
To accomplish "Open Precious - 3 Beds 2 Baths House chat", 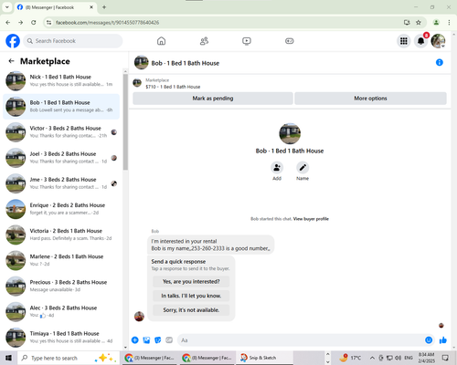I will pyautogui.click(x=61, y=286).
